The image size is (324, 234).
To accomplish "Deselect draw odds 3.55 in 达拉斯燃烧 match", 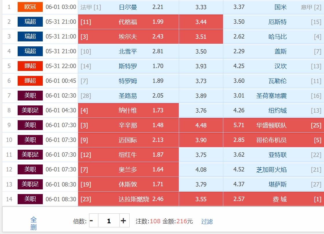I will [201, 199].
